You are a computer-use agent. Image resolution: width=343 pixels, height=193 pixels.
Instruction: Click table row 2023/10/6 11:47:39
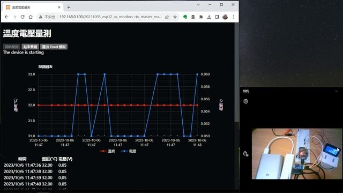click(x=35, y=177)
